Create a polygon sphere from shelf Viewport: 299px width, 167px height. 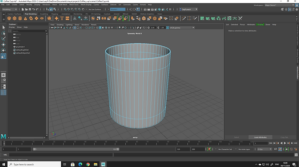(x=9, y=19)
